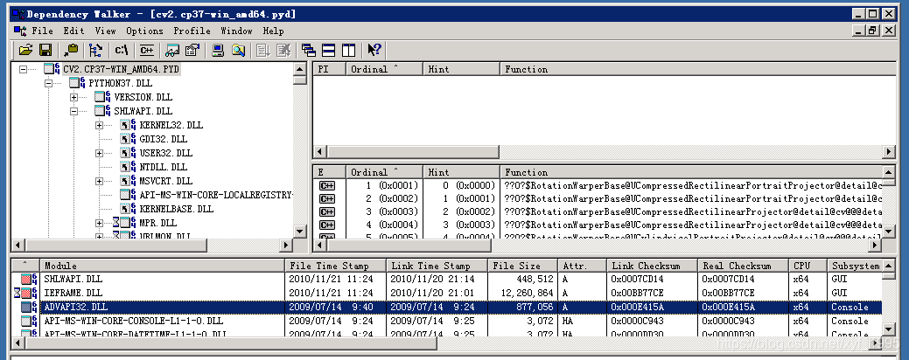Open the Edit menu

tap(73, 31)
